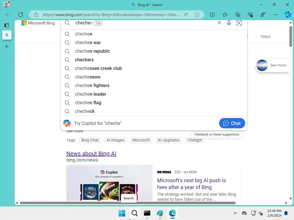
Task: Open Copilot sidebar icon
Action: coord(287,15)
